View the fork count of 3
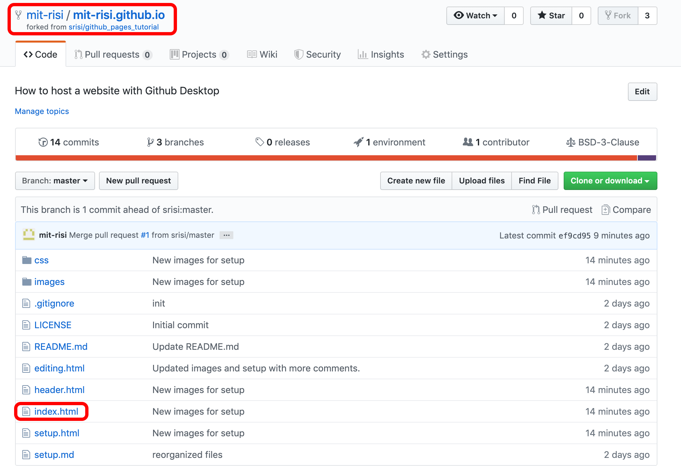 point(647,16)
